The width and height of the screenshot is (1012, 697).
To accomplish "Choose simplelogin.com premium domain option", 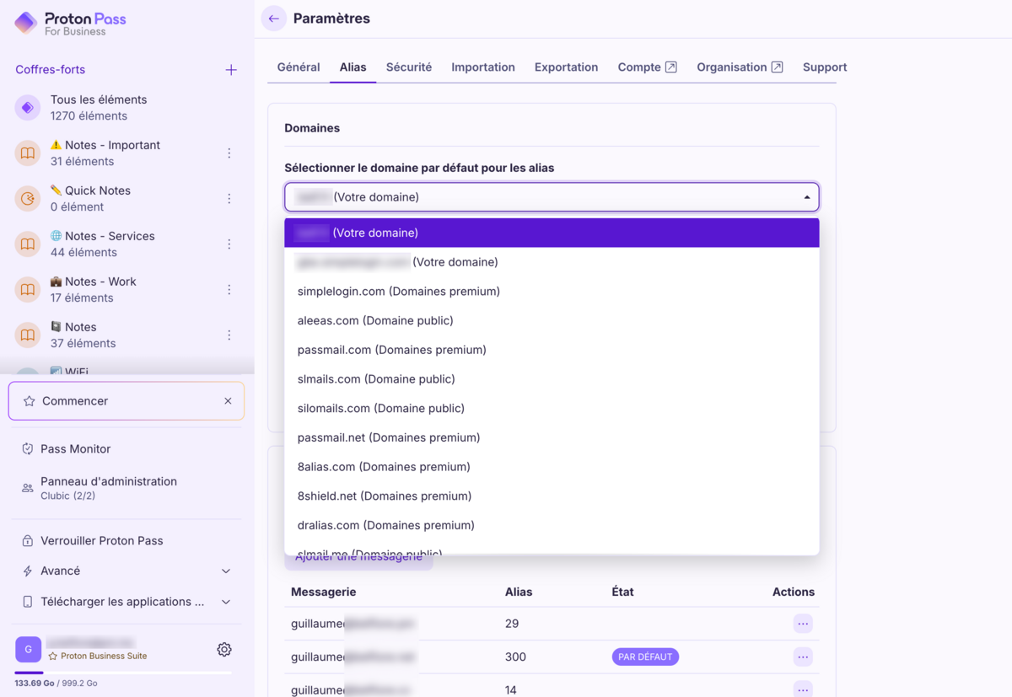I will (399, 292).
